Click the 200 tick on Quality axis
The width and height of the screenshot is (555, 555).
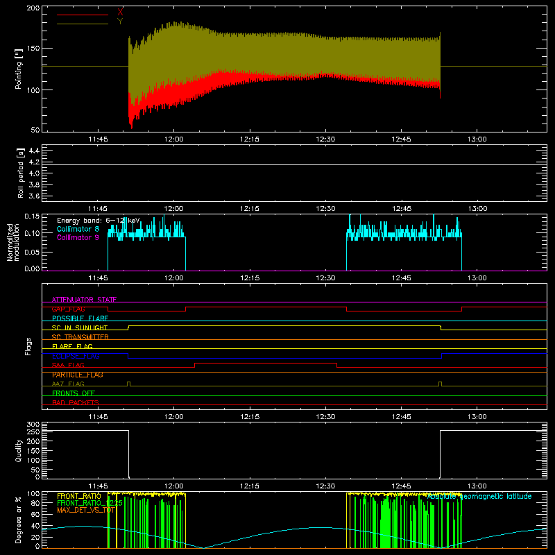point(33,442)
